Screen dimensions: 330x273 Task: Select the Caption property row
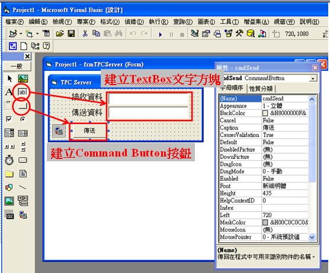(264, 128)
